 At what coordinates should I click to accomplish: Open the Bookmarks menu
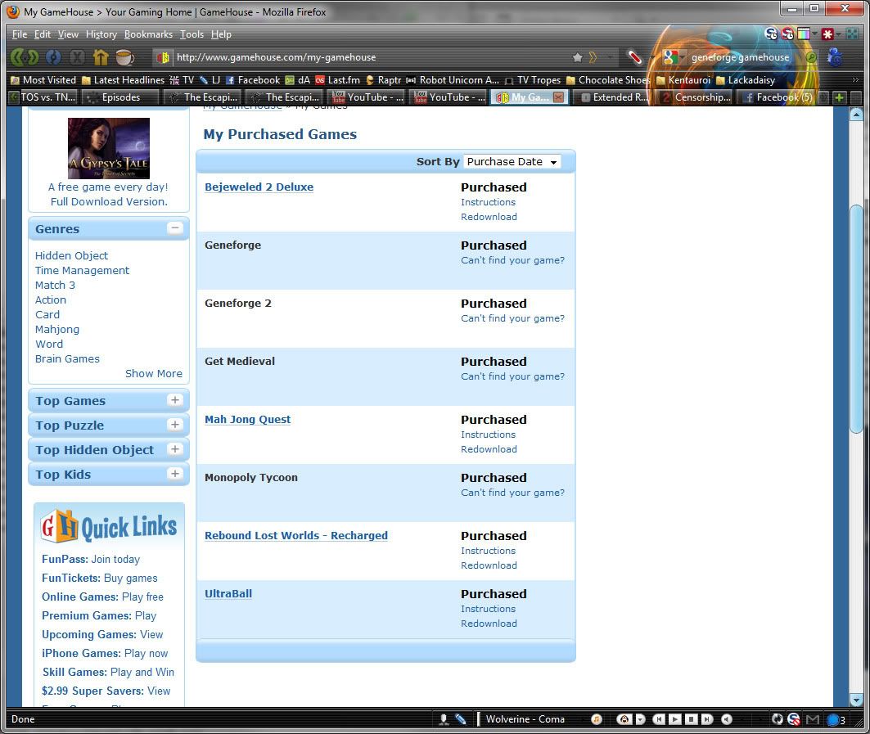(148, 34)
